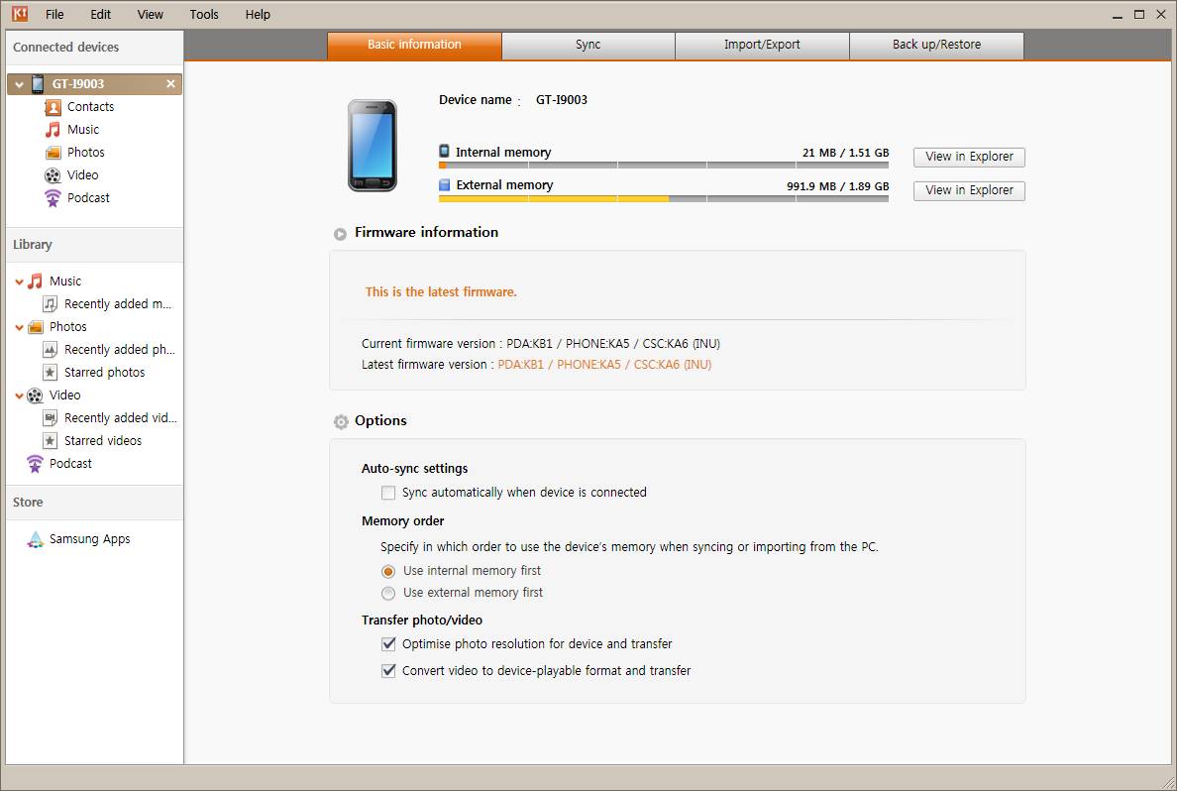This screenshot has width=1177, height=791.
Task: Collapse the Library Music section
Action: (x=20, y=282)
